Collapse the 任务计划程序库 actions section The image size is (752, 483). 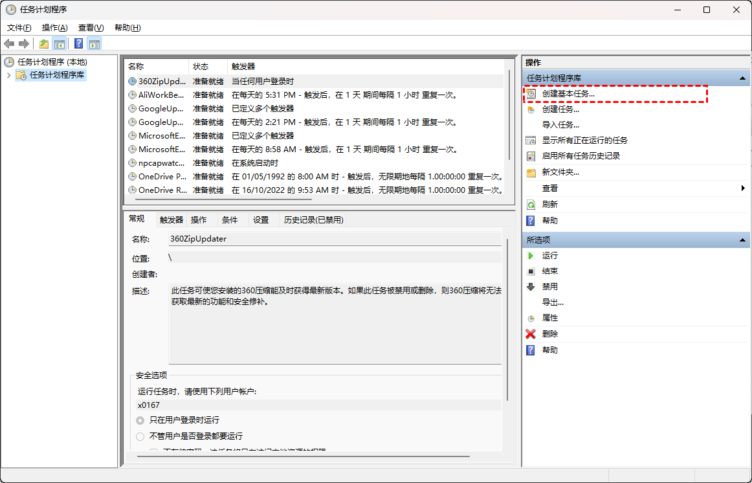coord(744,78)
